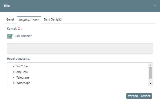The height and width of the screenshot is (106, 160).
Task: Select the WhatsApp entry text
Action: click(23, 83)
